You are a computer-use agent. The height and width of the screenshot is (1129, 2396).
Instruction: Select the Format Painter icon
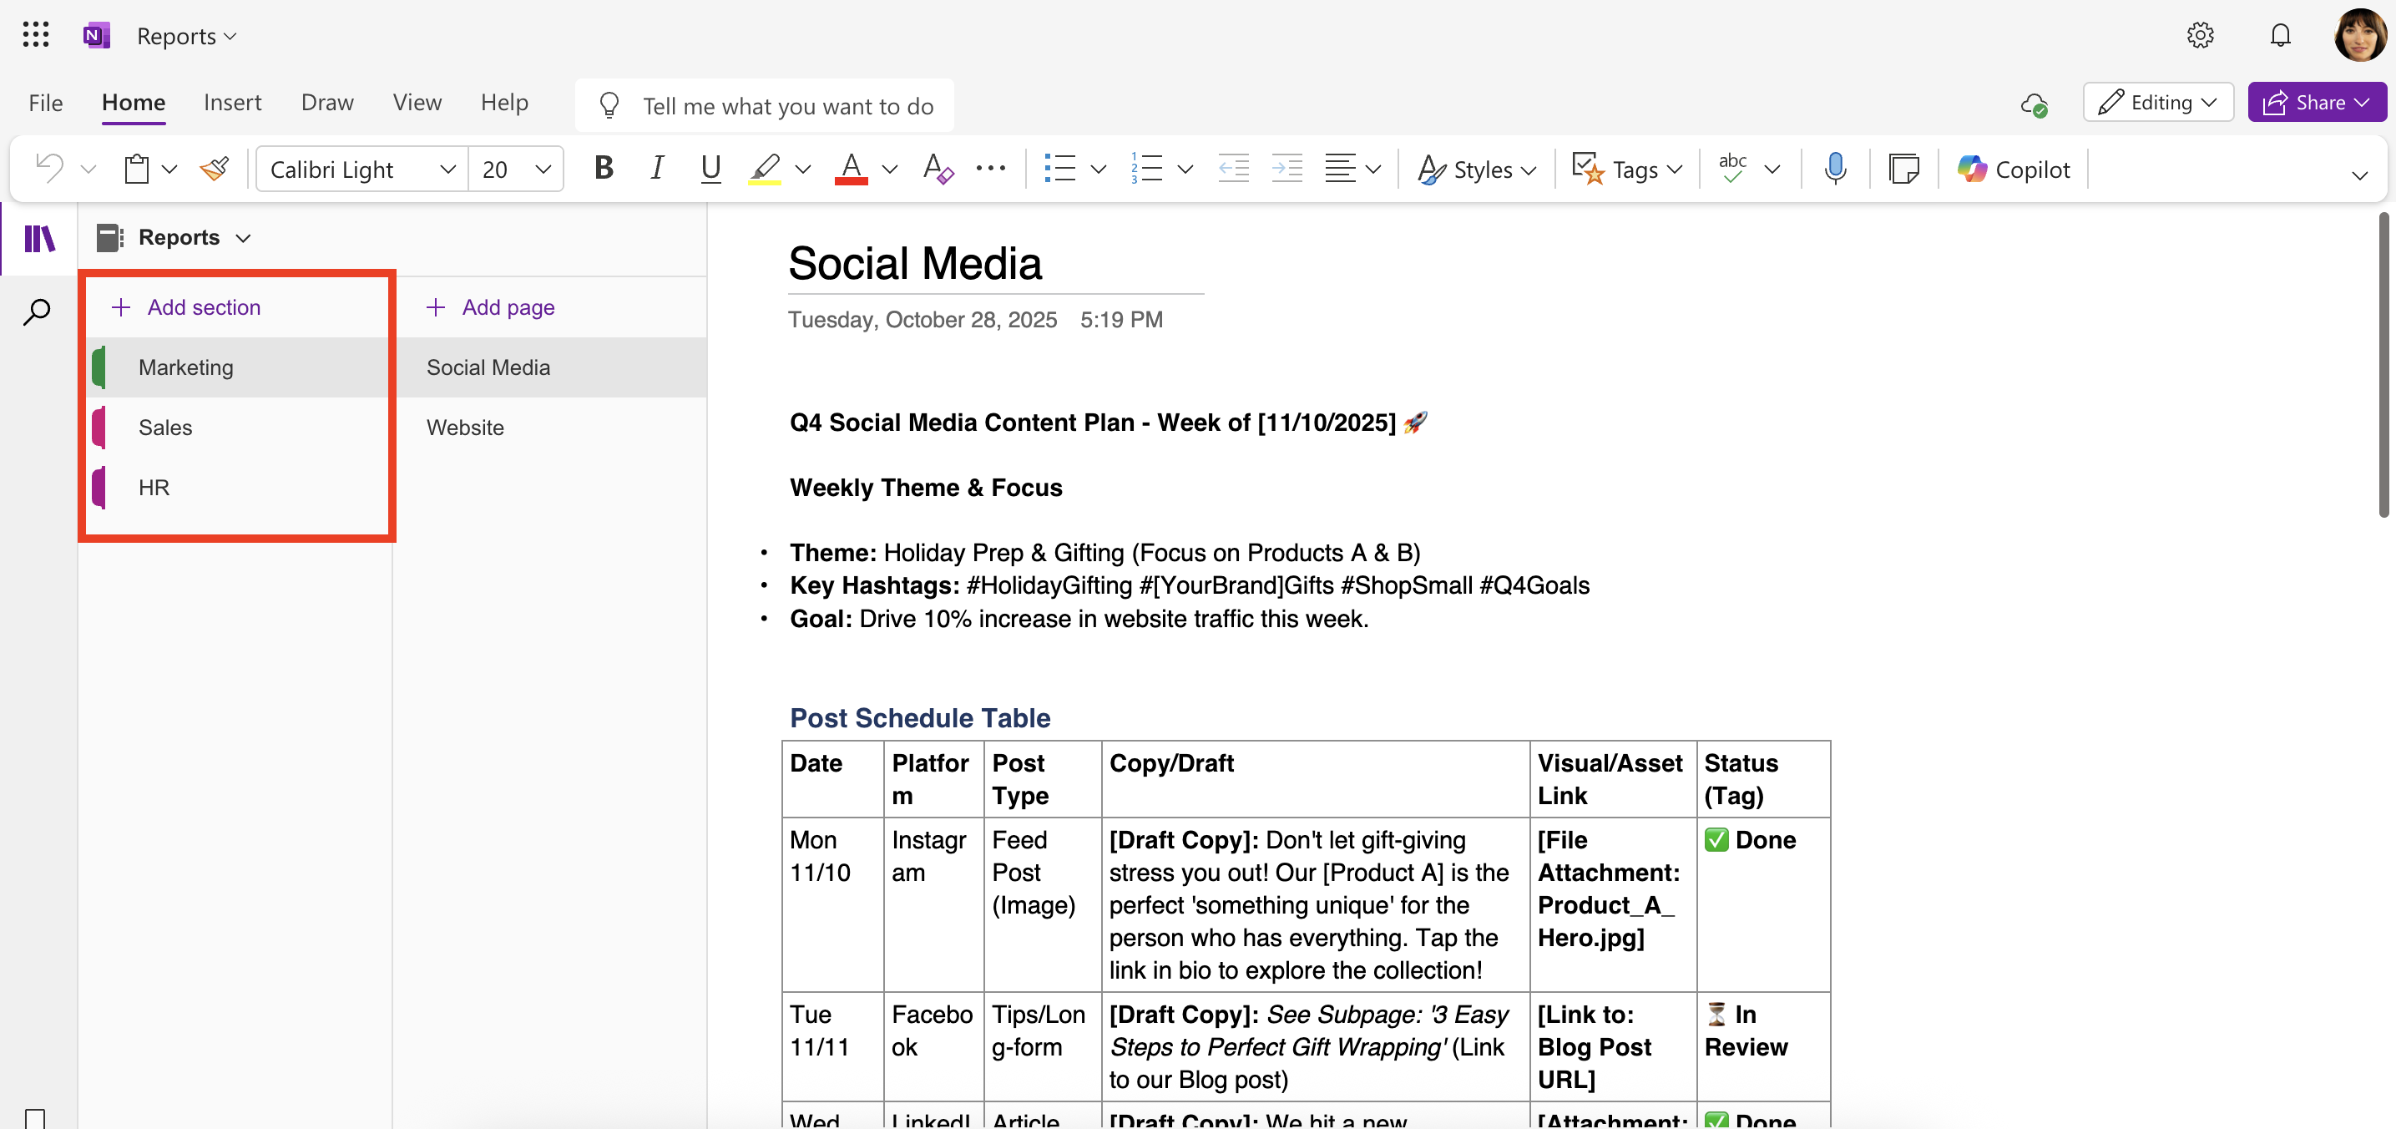click(x=215, y=169)
